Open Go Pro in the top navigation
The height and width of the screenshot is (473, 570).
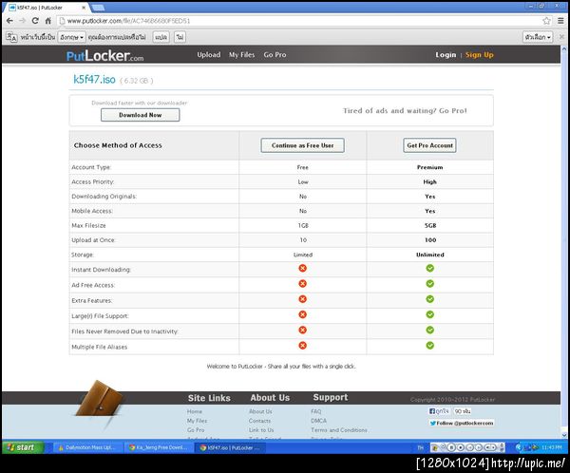[x=275, y=55]
